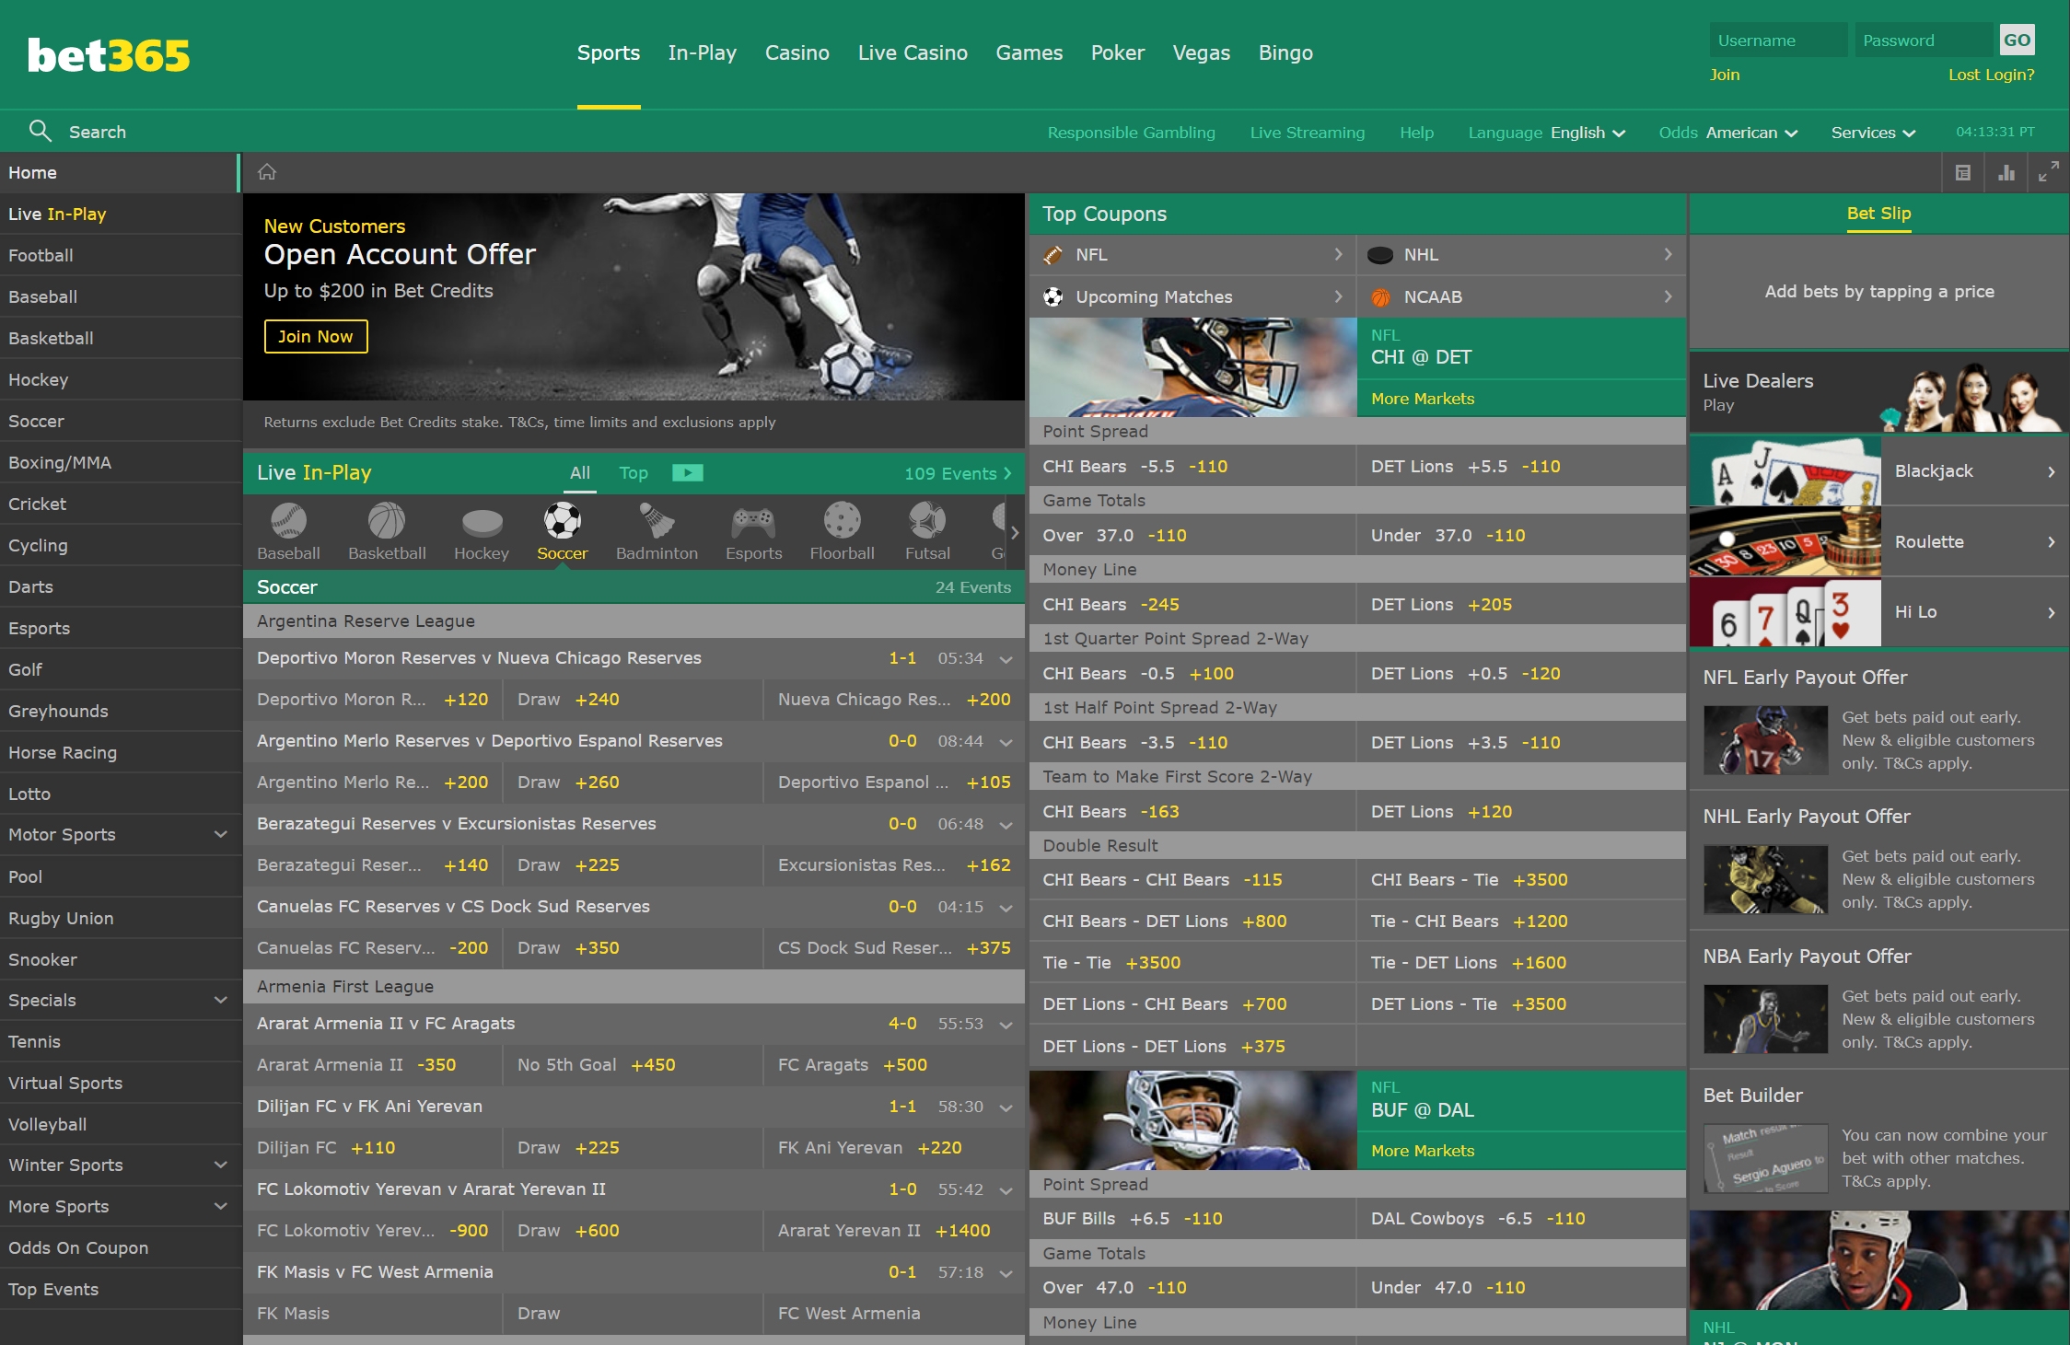Expand Specials in sidebar

coord(220,1000)
